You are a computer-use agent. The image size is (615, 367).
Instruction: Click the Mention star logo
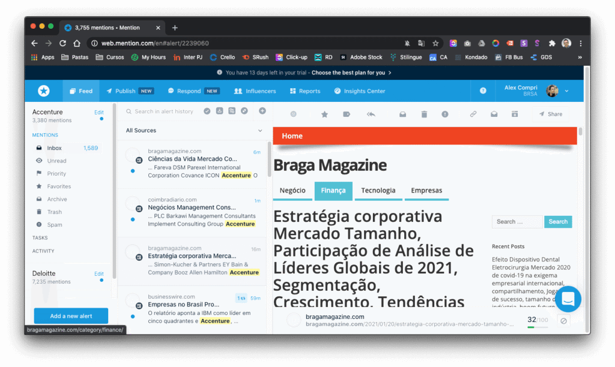[x=43, y=91]
